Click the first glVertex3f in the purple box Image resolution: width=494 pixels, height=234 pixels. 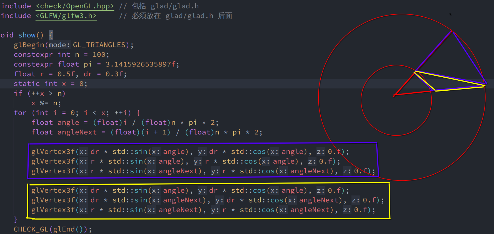coord(53,152)
